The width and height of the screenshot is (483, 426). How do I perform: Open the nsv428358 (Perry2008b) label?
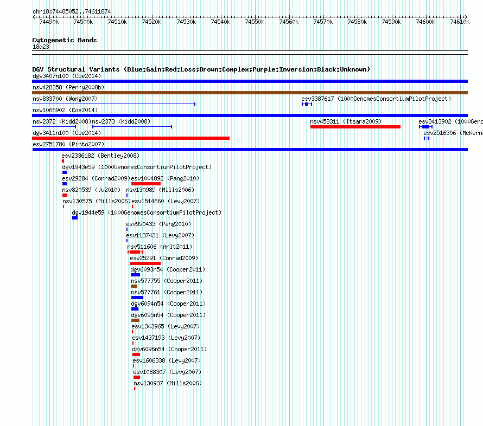tap(68, 87)
